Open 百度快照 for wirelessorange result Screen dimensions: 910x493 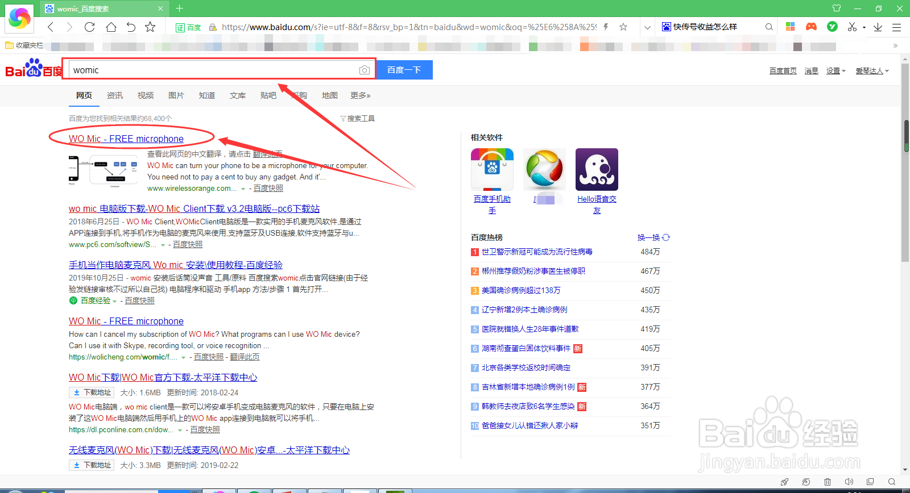[x=268, y=188]
